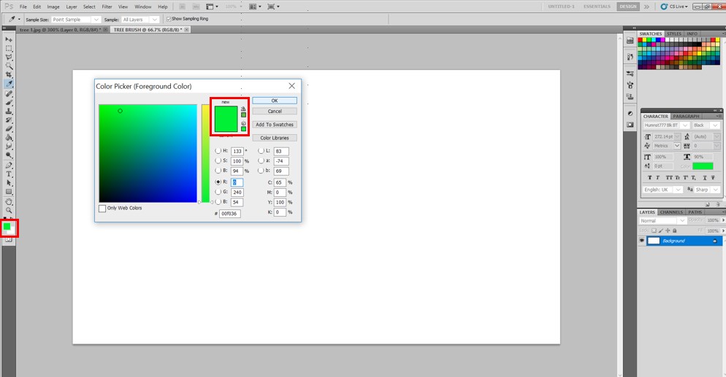Open Color Libraries button
The width and height of the screenshot is (726, 377).
tap(275, 138)
